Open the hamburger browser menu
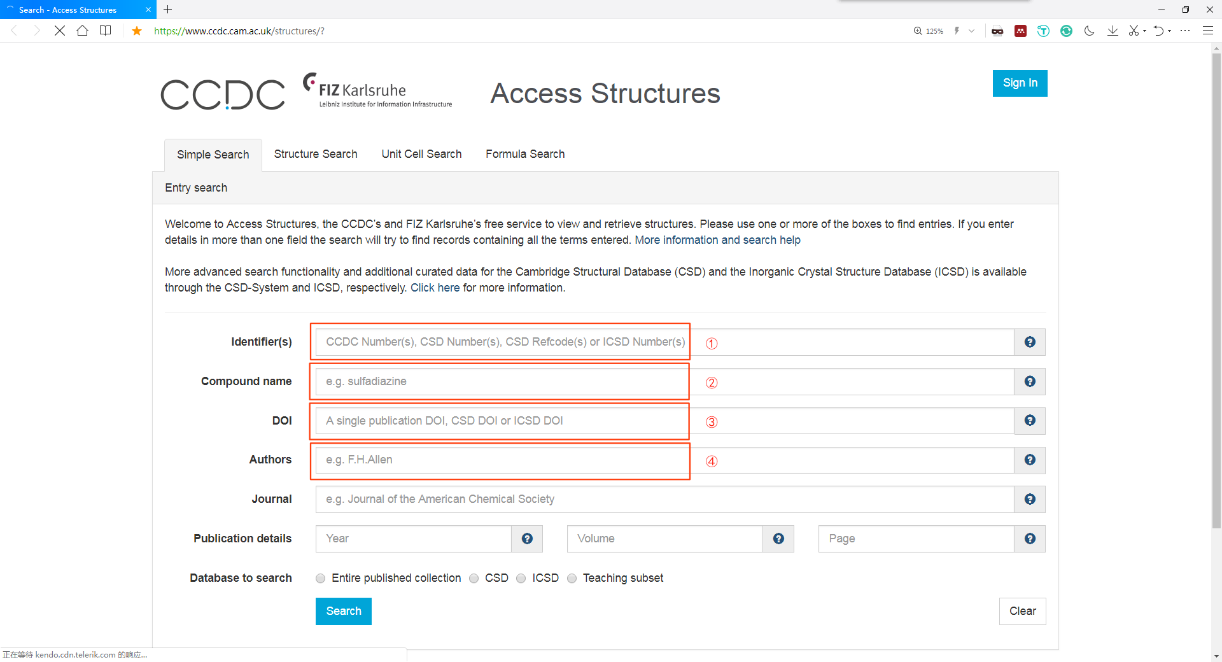 1207,31
